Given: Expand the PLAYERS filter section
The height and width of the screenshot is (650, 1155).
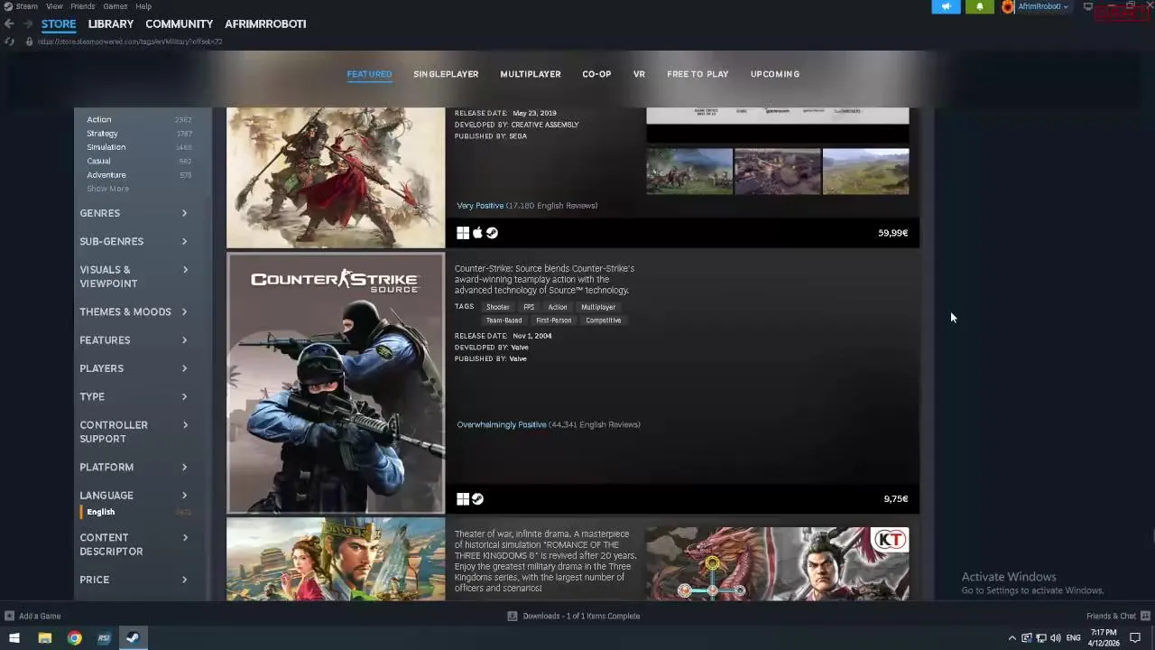Looking at the screenshot, I should point(134,368).
